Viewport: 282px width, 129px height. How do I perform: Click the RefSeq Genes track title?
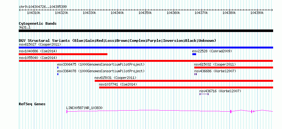(x=32, y=104)
